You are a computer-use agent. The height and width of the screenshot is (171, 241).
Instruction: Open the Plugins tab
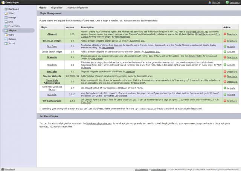tap(43, 7)
